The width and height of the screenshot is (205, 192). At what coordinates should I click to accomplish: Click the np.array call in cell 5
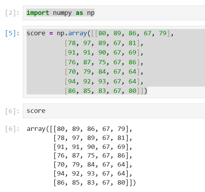[72, 33]
